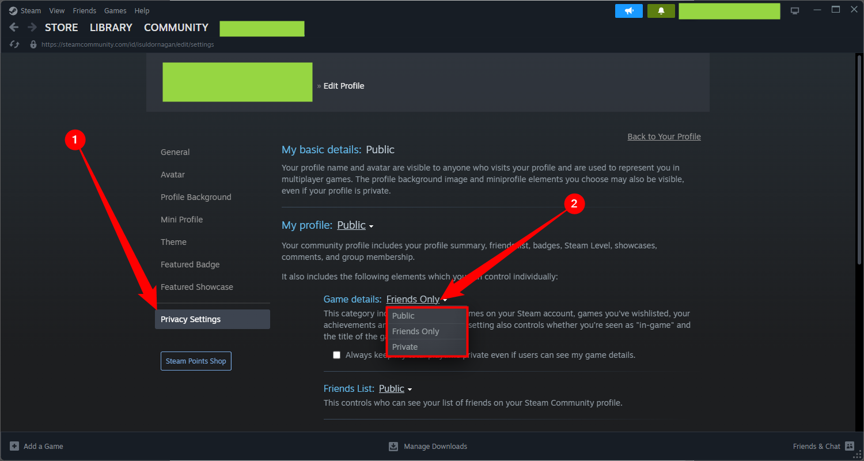Open the Friends & Chat icon

(850, 446)
